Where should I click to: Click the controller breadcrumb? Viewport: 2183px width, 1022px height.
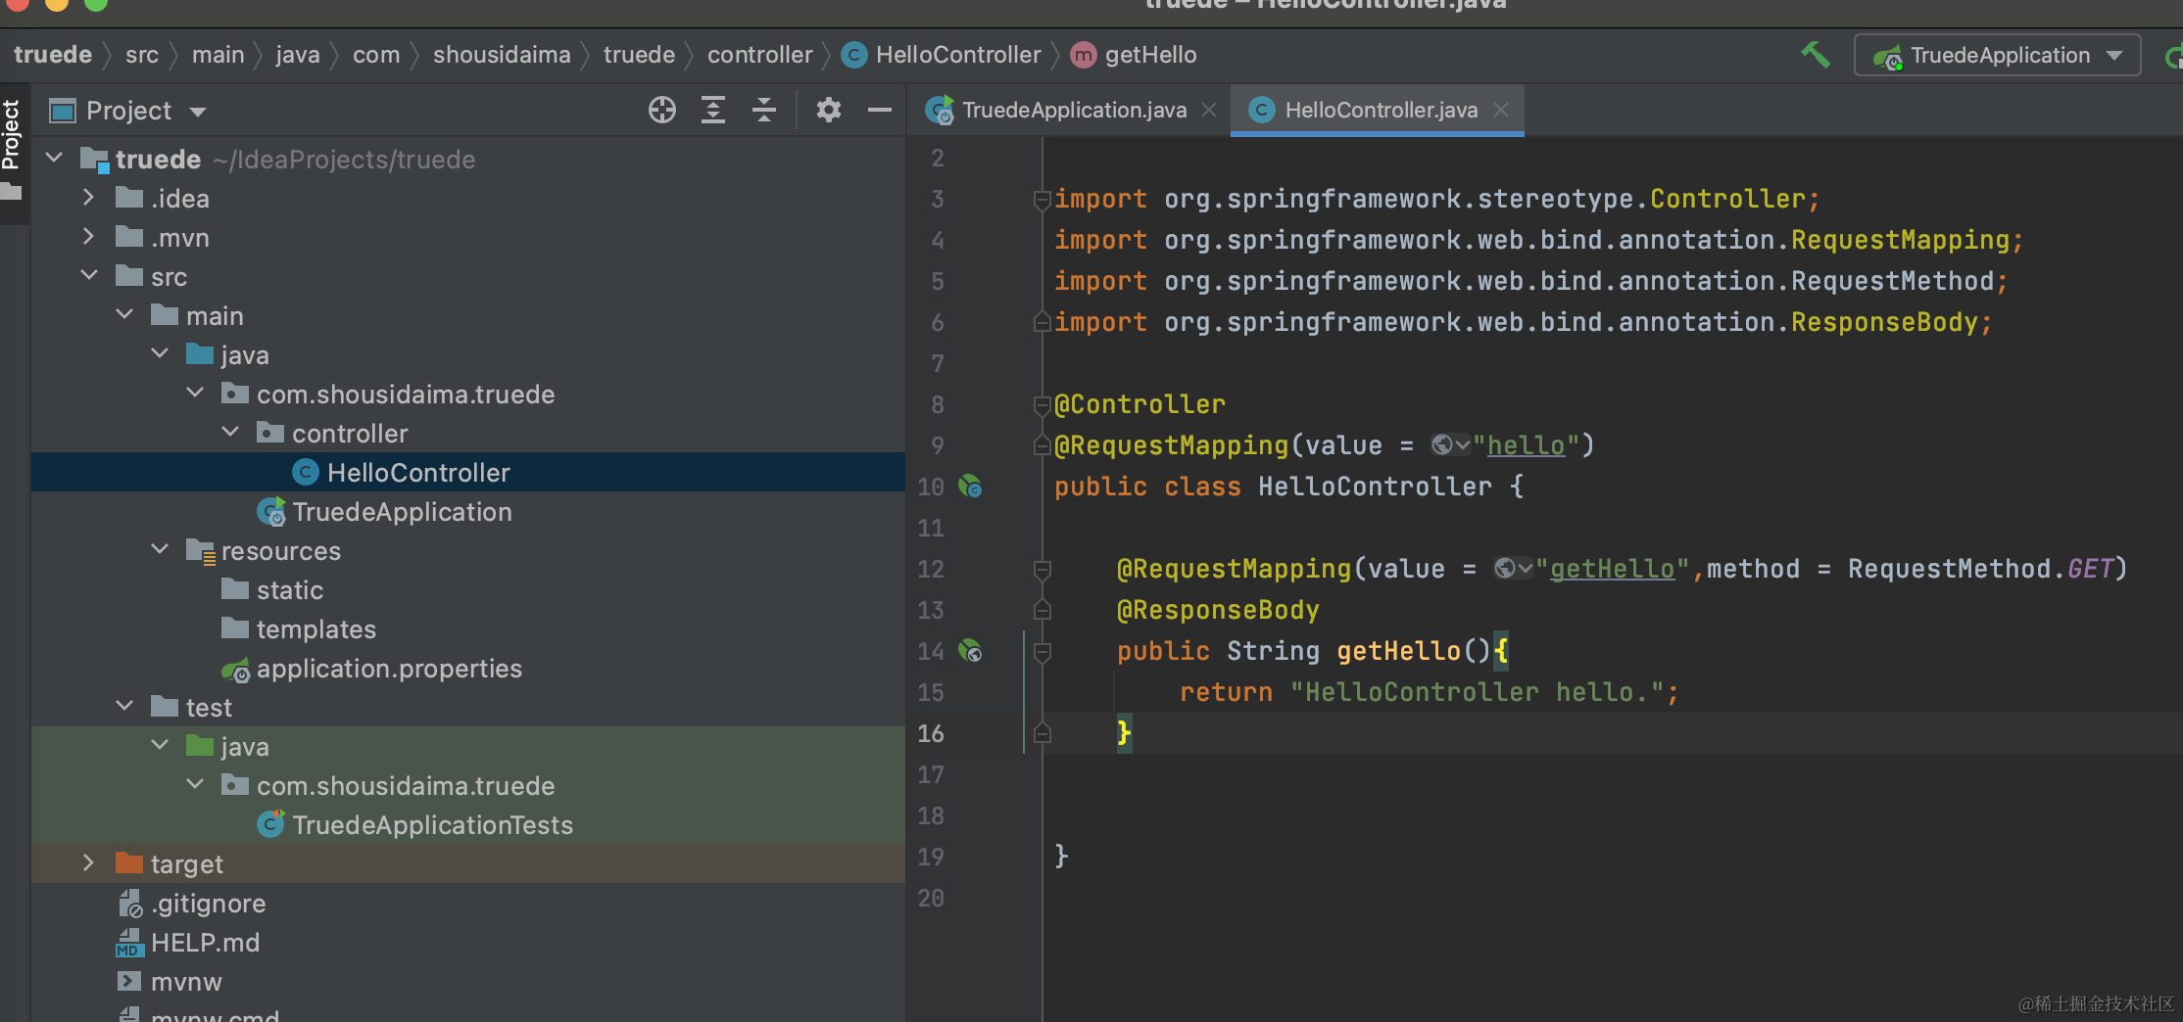pos(760,55)
